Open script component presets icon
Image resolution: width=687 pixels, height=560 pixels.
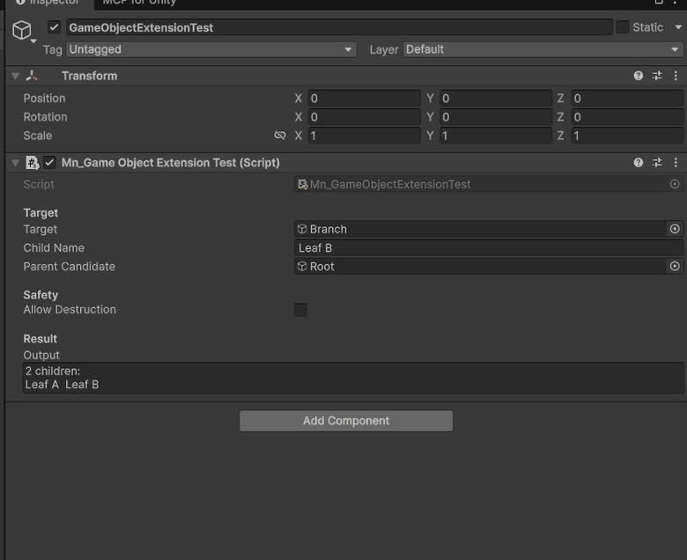(x=657, y=162)
